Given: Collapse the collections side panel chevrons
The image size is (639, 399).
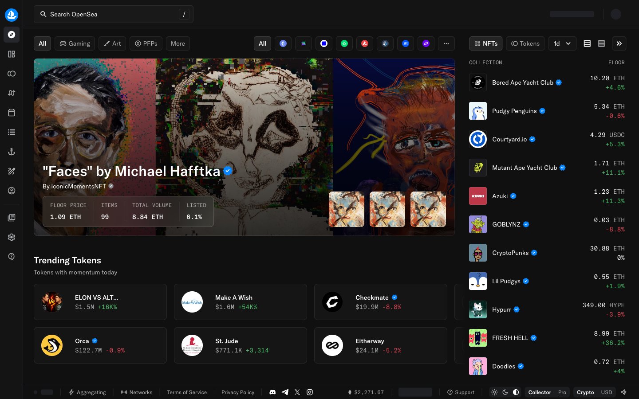Looking at the screenshot, I should [619, 43].
